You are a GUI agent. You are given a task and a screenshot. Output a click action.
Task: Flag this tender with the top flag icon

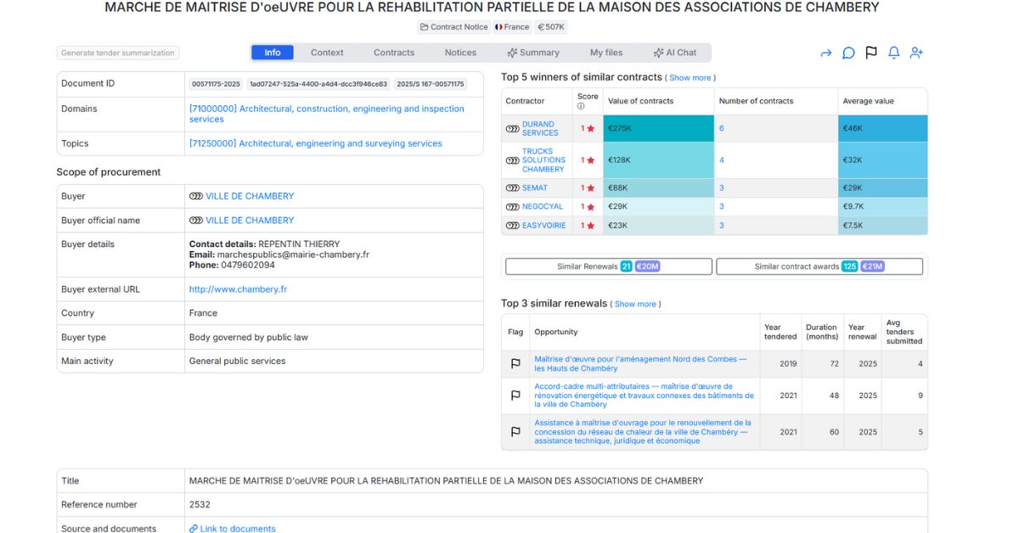pyautogui.click(x=871, y=53)
